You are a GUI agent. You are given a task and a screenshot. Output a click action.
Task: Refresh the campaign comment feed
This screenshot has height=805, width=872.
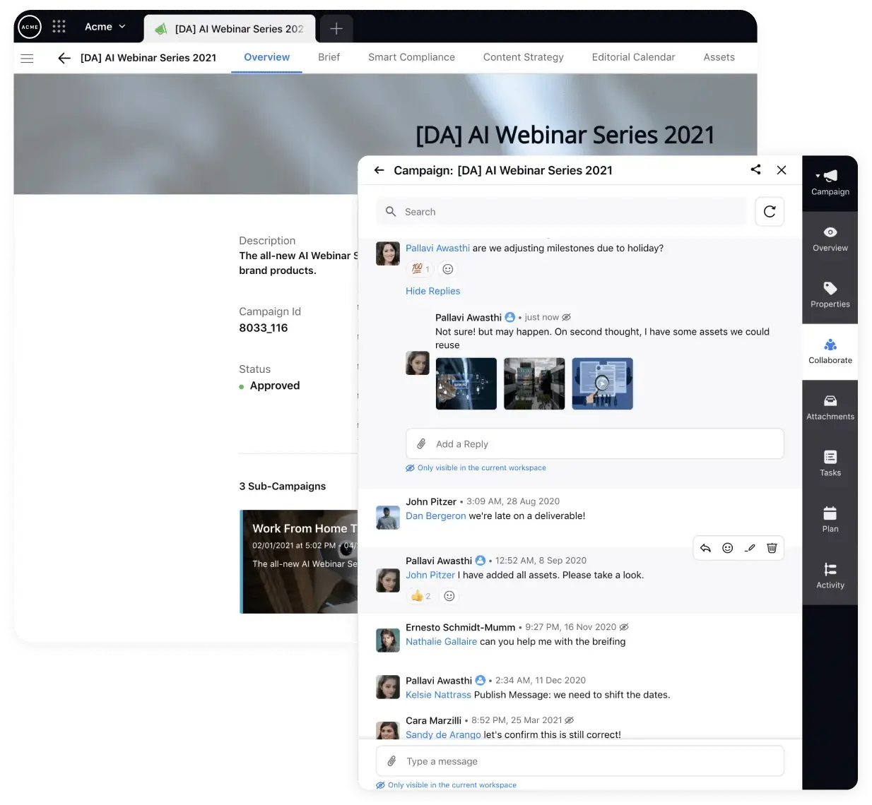pyautogui.click(x=770, y=211)
